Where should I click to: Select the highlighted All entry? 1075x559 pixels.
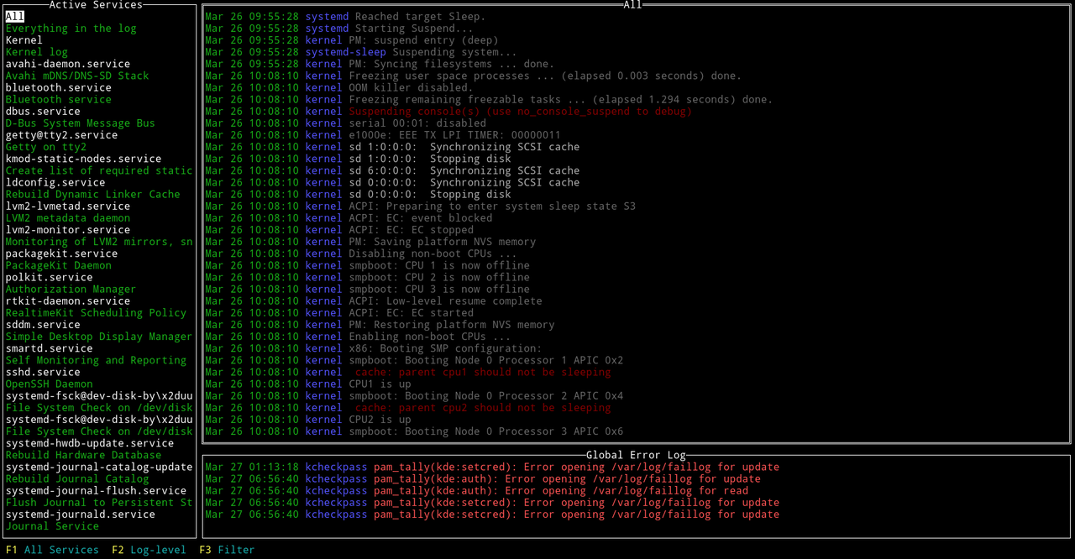pyautogui.click(x=15, y=16)
